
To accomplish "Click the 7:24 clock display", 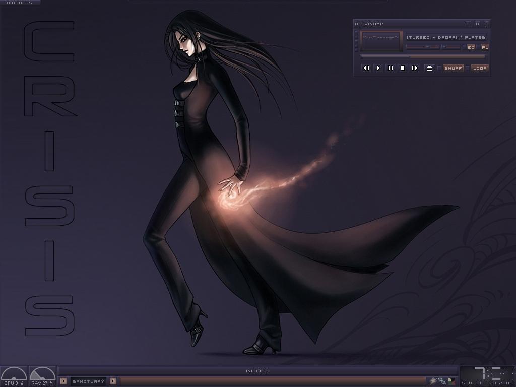I will point(494,373).
